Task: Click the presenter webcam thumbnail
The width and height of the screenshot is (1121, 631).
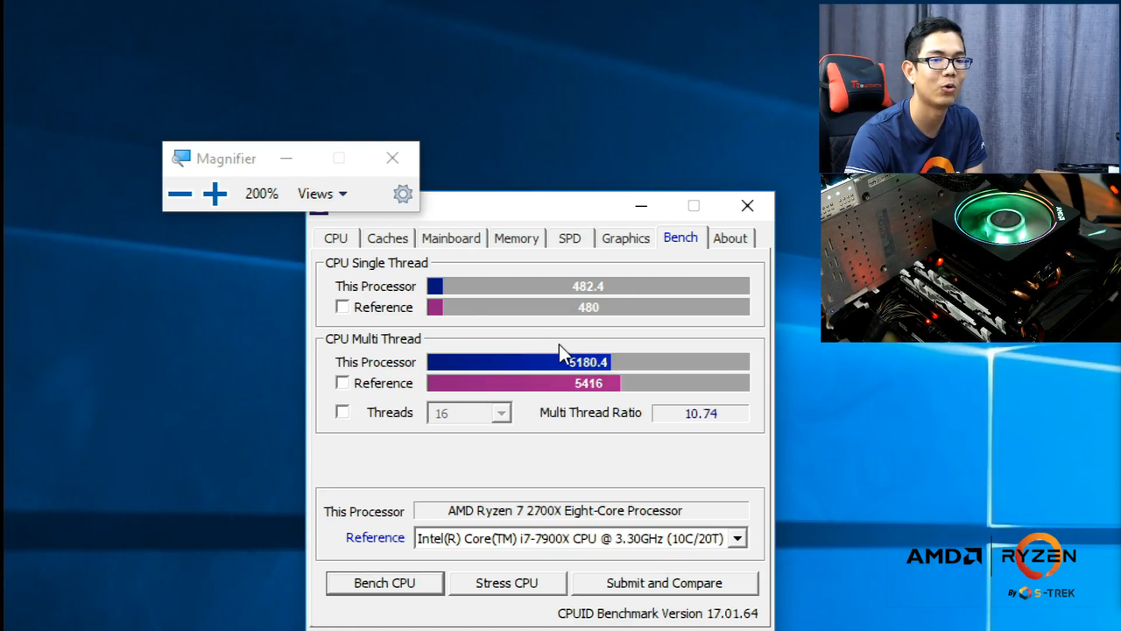Action: pyautogui.click(x=969, y=89)
